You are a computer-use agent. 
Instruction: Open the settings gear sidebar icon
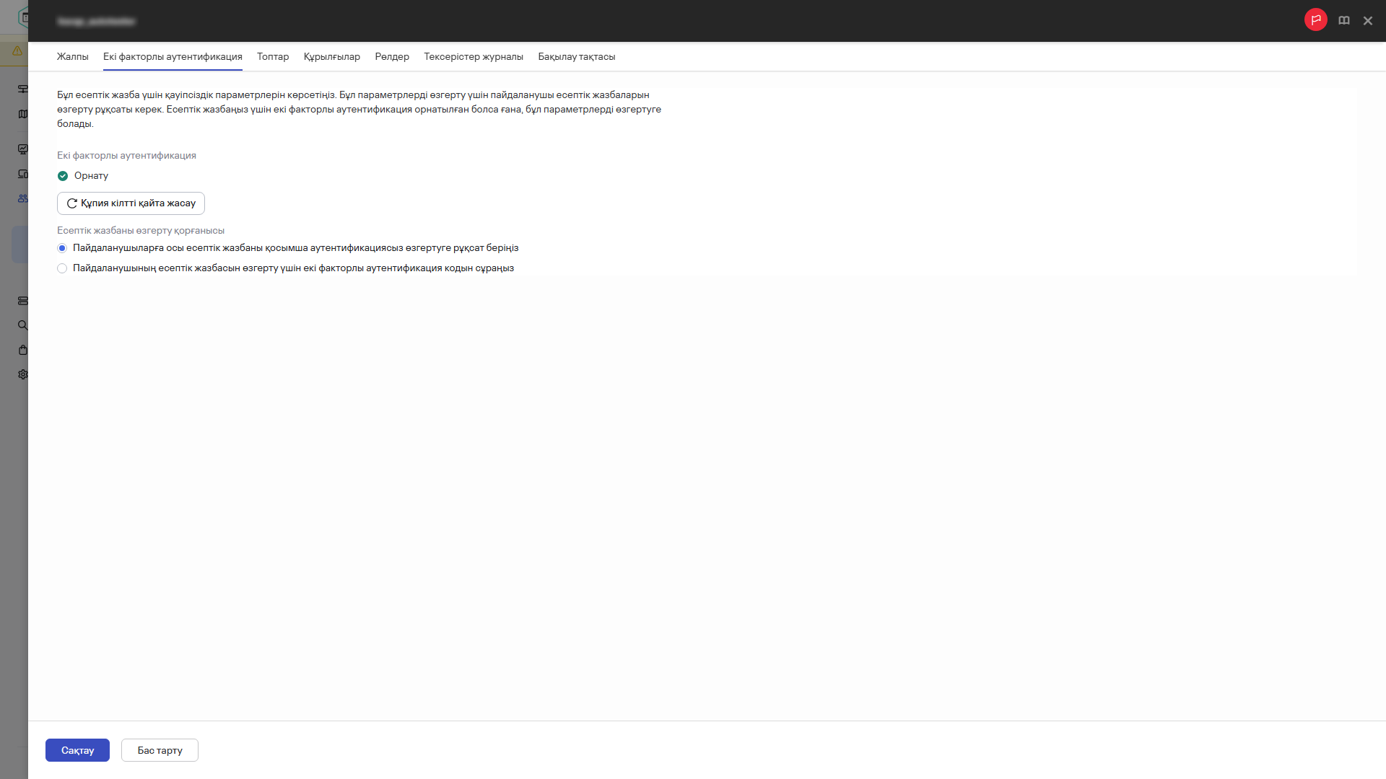click(x=23, y=374)
